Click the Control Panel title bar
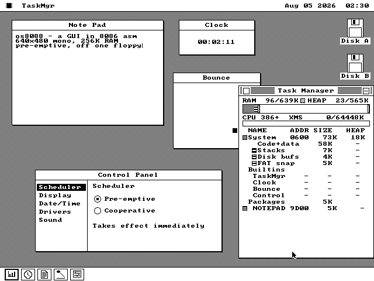Image resolution: width=374 pixels, height=281 pixels. pos(129,175)
